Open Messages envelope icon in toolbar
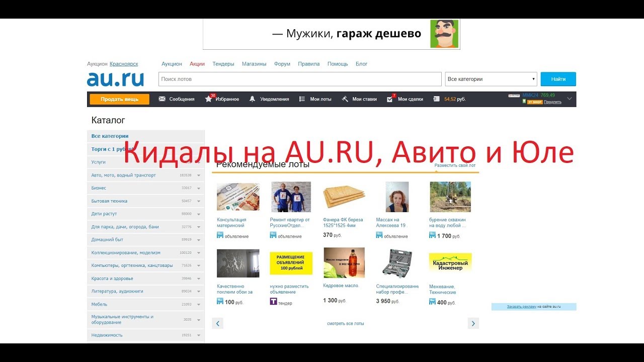 162,99
